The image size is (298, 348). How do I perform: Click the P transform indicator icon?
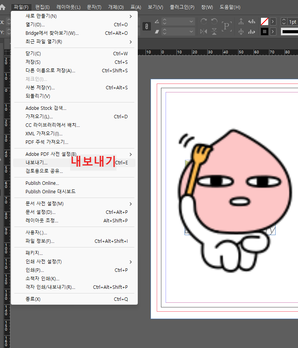(x=227, y=26)
